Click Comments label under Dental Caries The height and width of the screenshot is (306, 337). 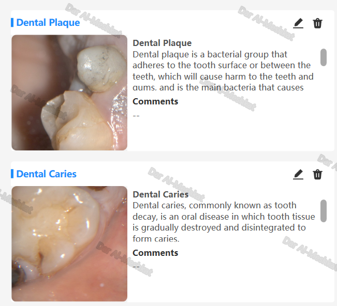(155, 253)
